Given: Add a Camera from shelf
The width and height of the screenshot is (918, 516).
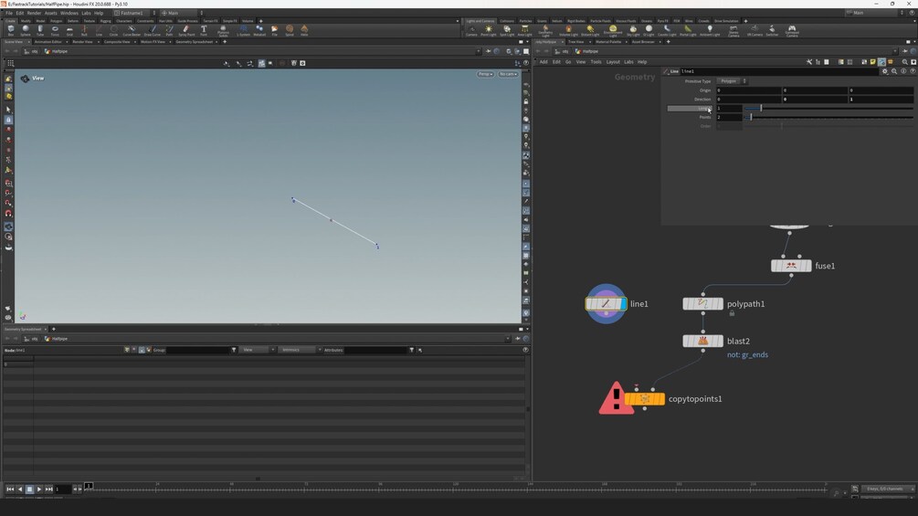Looking at the screenshot, I should 471,30.
